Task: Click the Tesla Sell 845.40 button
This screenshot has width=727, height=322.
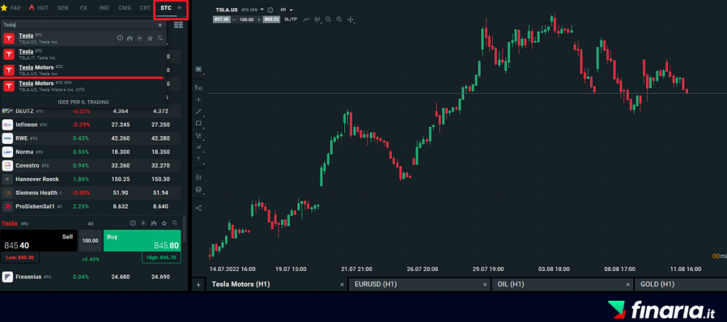Action: click(39, 240)
